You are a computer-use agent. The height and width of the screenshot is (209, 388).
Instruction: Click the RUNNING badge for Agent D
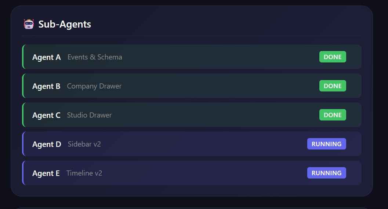(x=326, y=144)
